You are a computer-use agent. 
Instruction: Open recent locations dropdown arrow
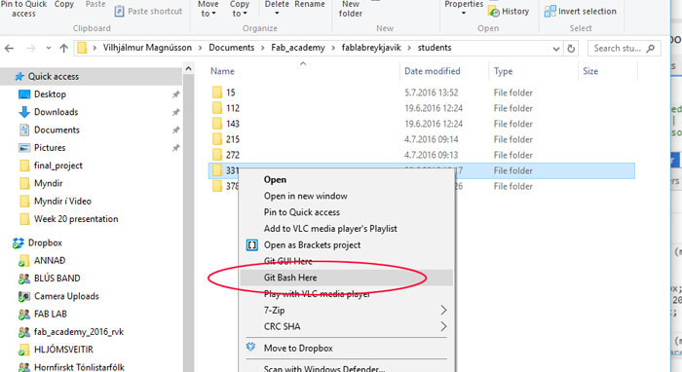pos(49,49)
